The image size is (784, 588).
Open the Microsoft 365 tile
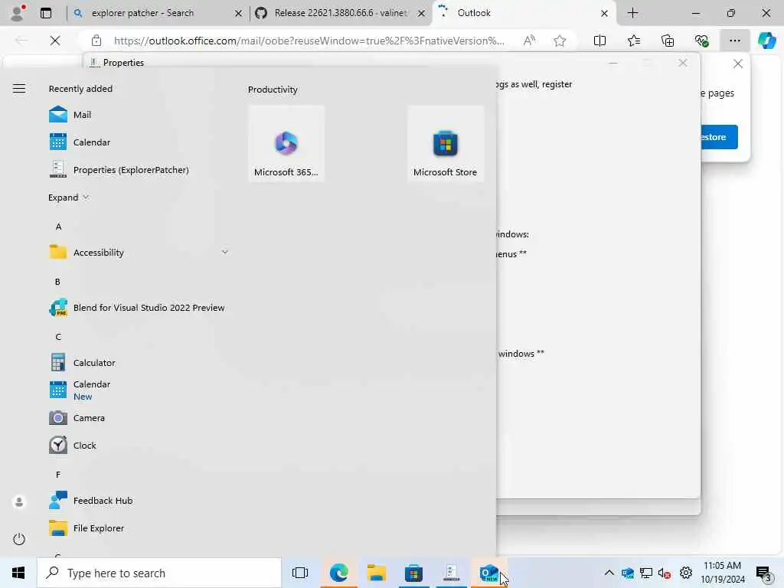point(286,143)
